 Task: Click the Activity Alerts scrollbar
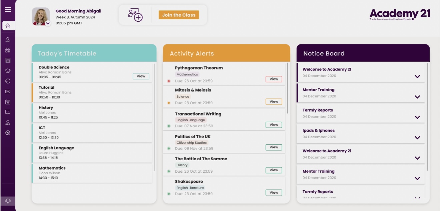[x=288, y=88]
